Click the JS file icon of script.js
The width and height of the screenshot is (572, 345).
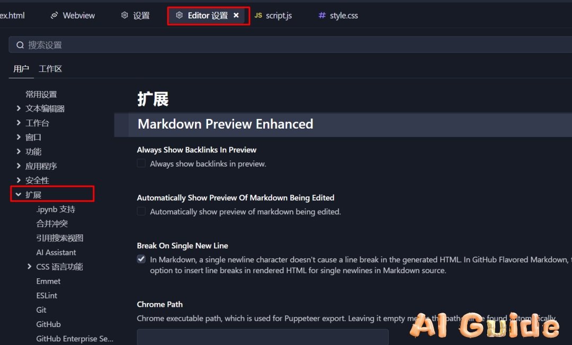258,15
